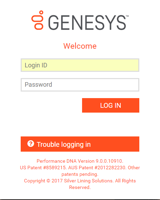Viewport: 160px width, 200px height.
Task: Click the Copyright © 2017 text
Action: 43,181
